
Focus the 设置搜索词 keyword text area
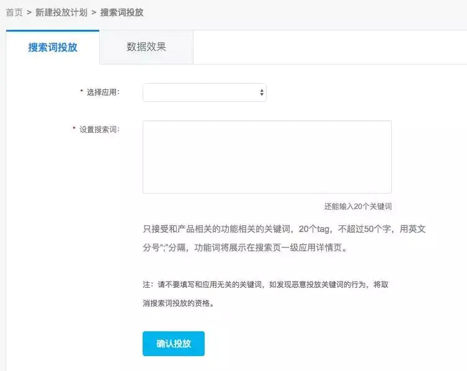tap(267, 157)
